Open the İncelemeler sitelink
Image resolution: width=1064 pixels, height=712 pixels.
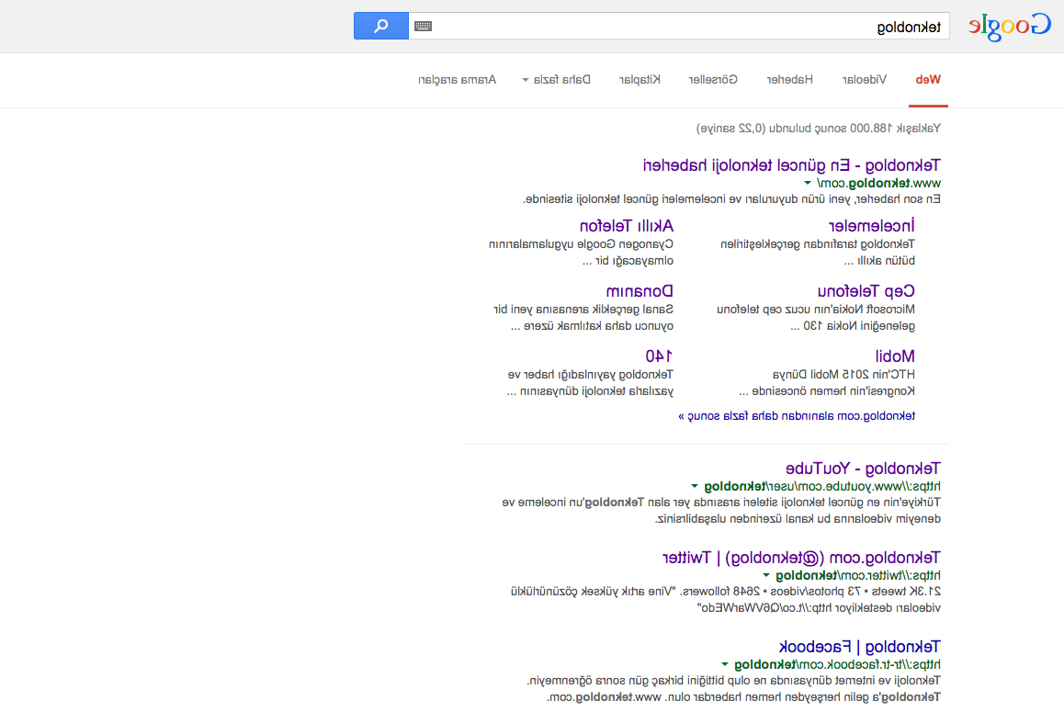click(871, 225)
